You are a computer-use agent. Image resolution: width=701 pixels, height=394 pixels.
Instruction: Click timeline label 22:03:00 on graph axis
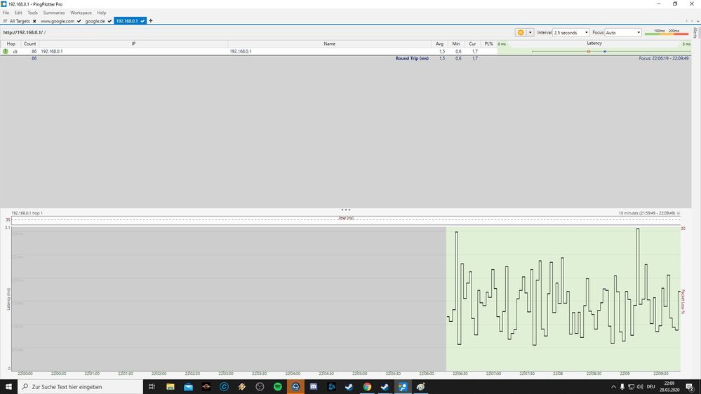point(225,374)
